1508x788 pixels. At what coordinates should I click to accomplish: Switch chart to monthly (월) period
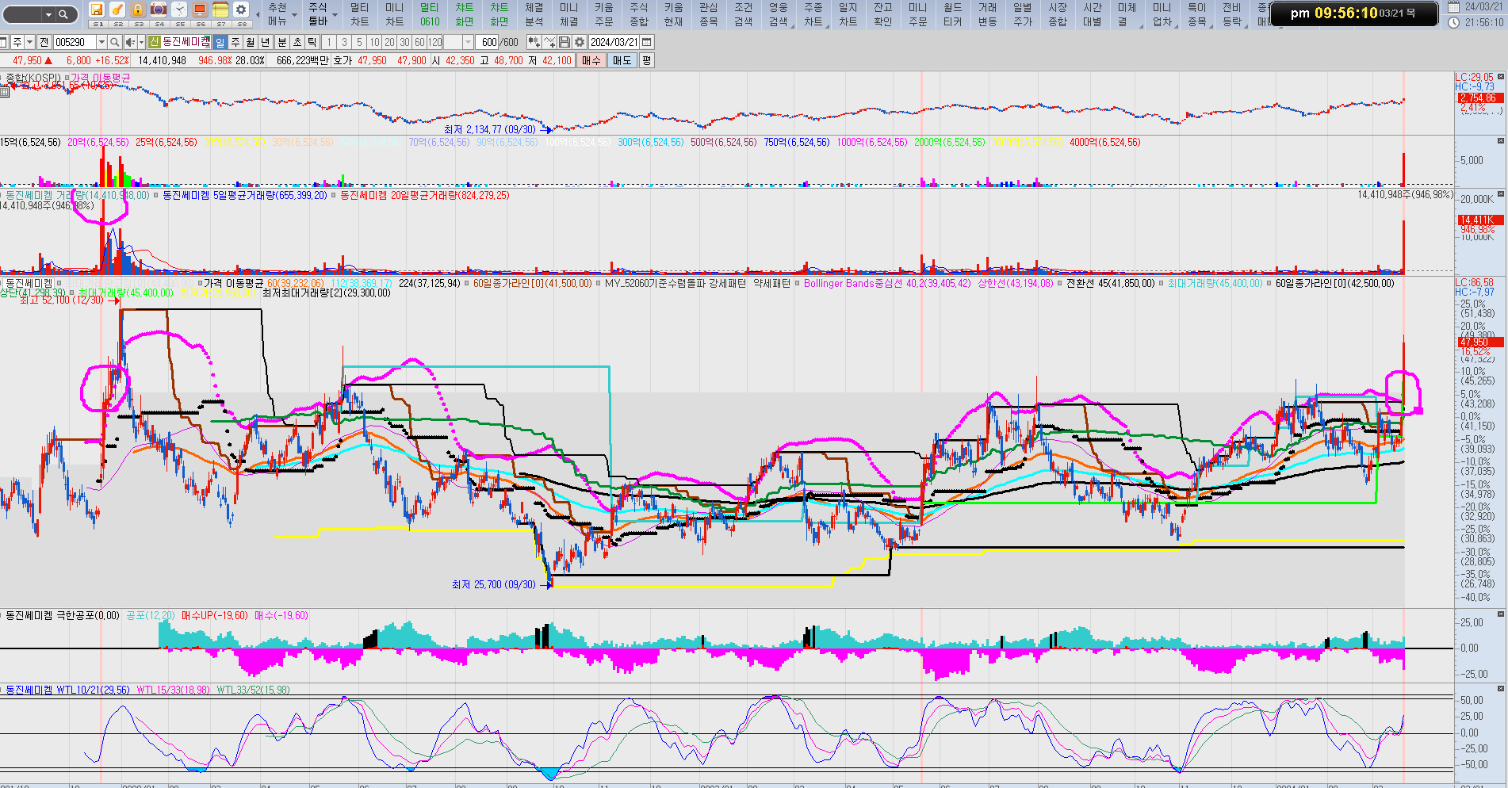coord(251,42)
